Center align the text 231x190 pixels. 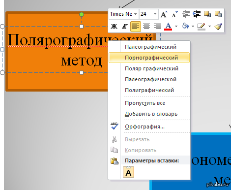point(146,26)
